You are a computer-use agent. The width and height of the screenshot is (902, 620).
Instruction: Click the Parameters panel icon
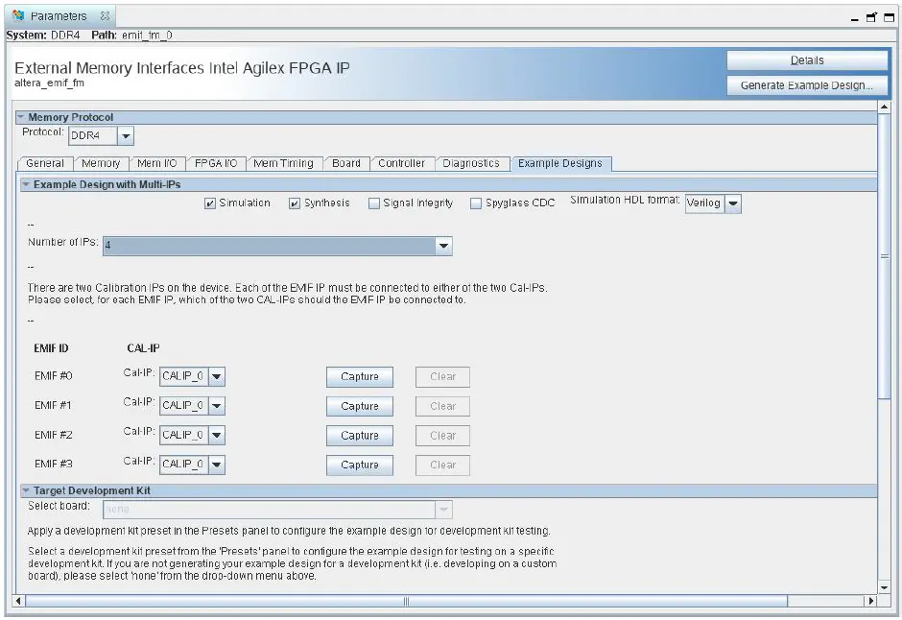tap(16, 15)
